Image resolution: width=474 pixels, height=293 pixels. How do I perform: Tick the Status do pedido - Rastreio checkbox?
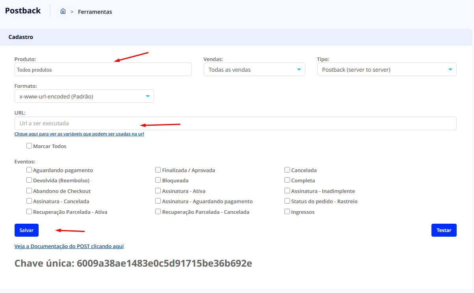tap(287, 201)
